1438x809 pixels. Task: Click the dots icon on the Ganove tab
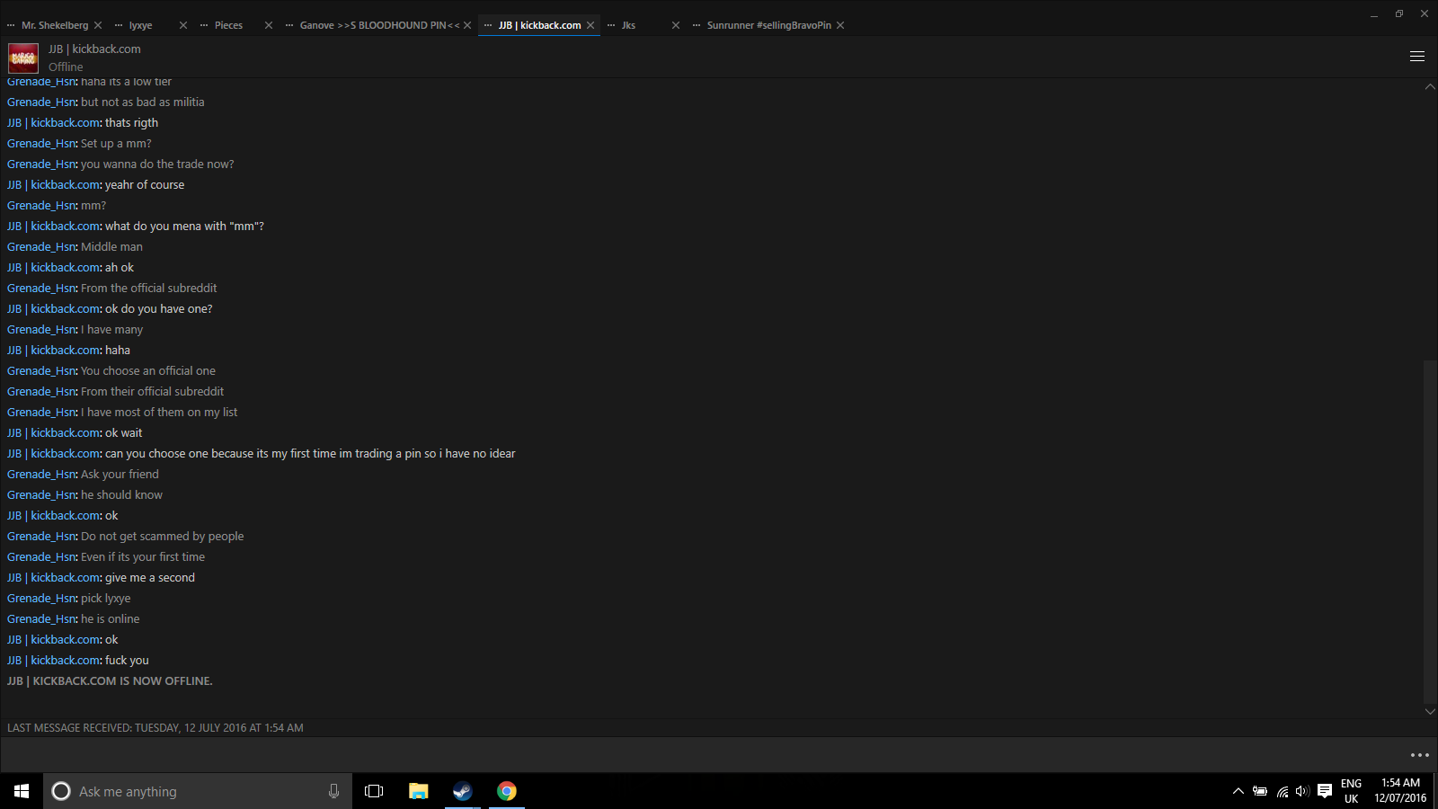289,25
